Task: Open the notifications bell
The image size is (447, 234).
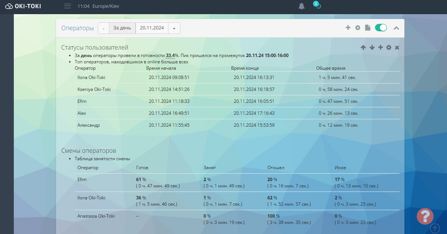Action: coord(302,6)
